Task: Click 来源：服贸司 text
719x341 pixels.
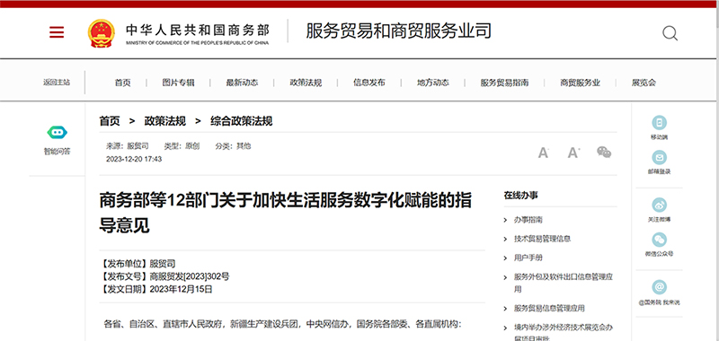Action: coord(128,146)
